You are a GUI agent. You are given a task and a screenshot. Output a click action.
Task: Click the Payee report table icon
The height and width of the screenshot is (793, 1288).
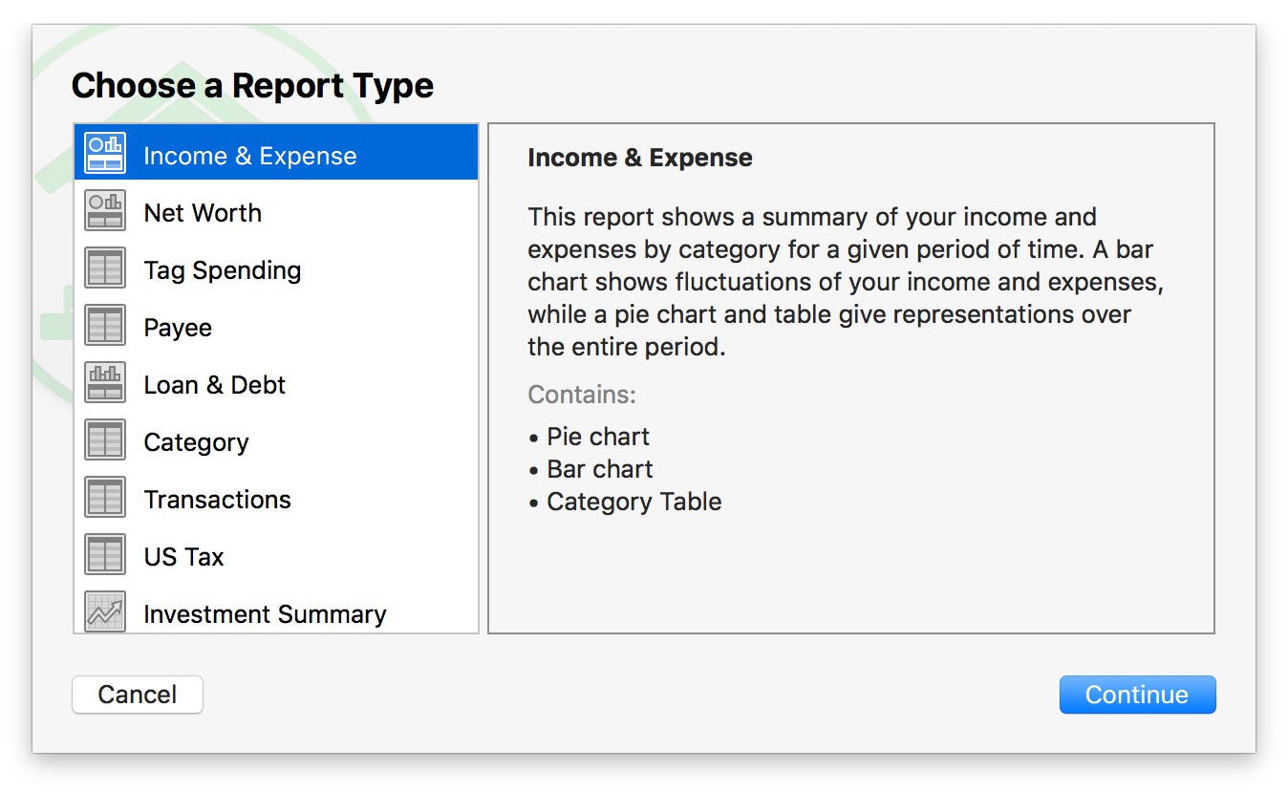(x=105, y=326)
